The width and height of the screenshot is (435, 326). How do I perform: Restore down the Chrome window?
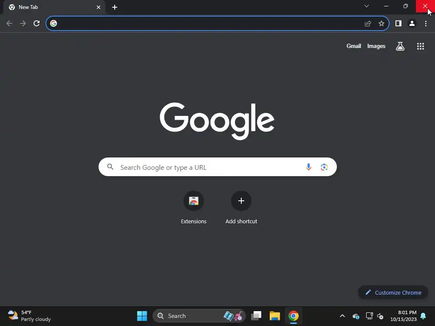pos(406,6)
